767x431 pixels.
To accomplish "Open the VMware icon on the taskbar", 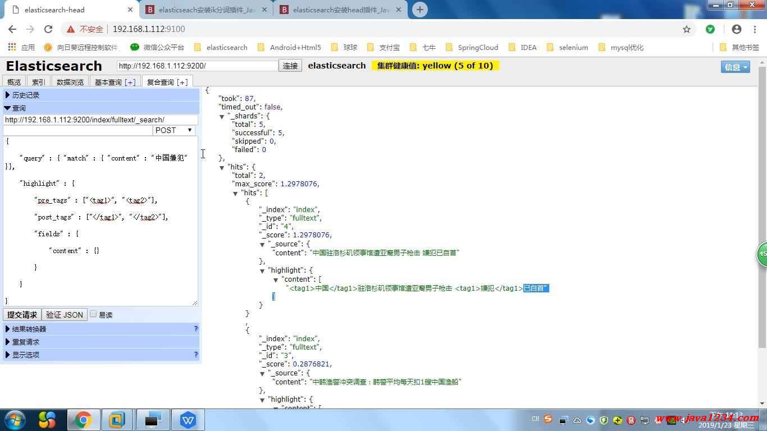I will (x=117, y=420).
